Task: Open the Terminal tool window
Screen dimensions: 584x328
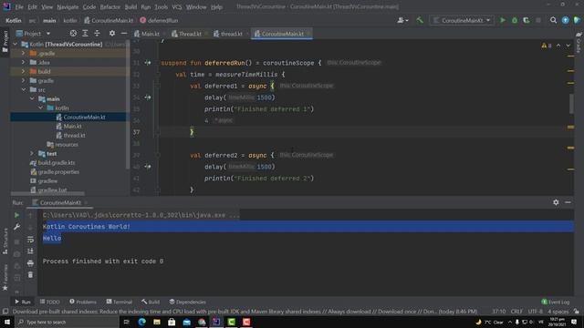Action: coord(120,302)
